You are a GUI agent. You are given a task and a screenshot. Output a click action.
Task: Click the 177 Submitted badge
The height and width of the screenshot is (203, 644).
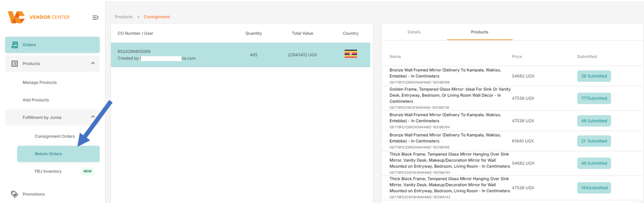[594, 99]
